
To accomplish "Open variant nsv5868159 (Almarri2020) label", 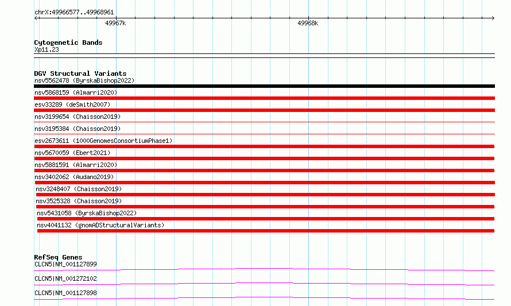I will coord(76,92).
